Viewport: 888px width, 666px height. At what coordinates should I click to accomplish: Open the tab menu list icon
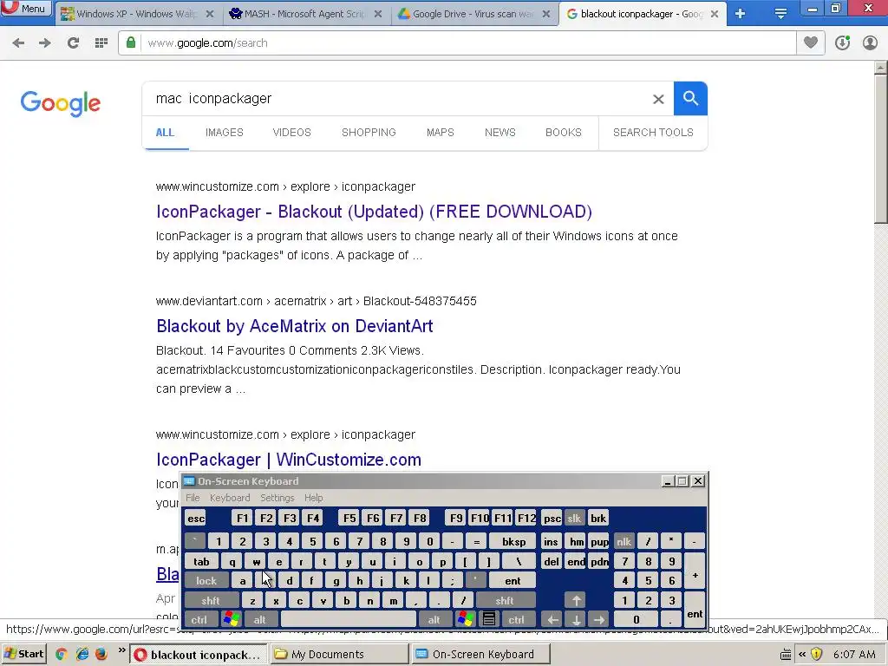tap(780, 14)
